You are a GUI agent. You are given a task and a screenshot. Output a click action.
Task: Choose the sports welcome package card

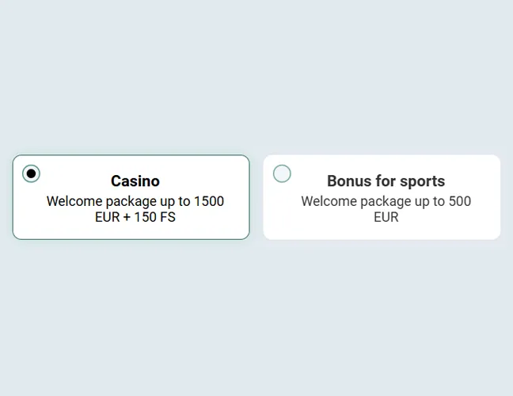tap(382, 226)
